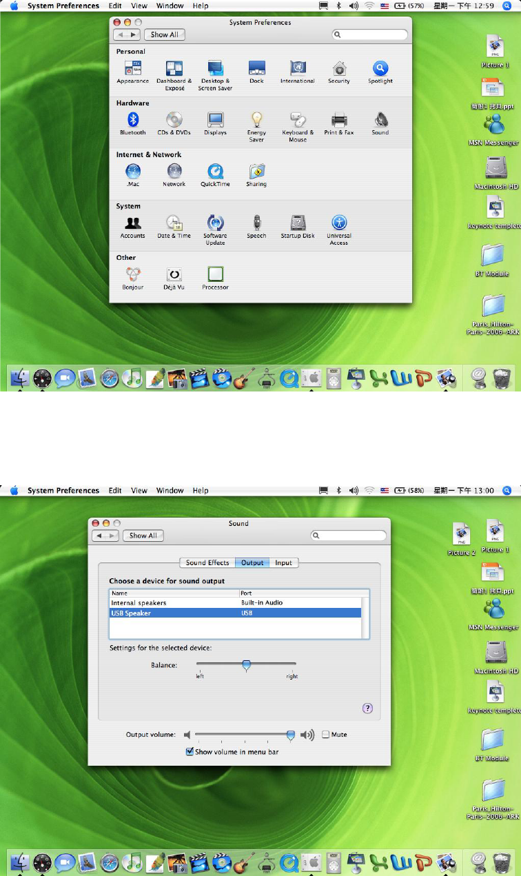Open Date & Time preferences
The width and height of the screenshot is (521, 876).
(174, 227)
